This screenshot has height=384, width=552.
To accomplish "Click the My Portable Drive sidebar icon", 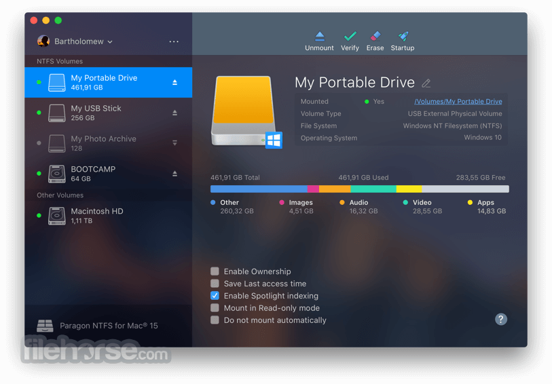I will pos(56,83).
